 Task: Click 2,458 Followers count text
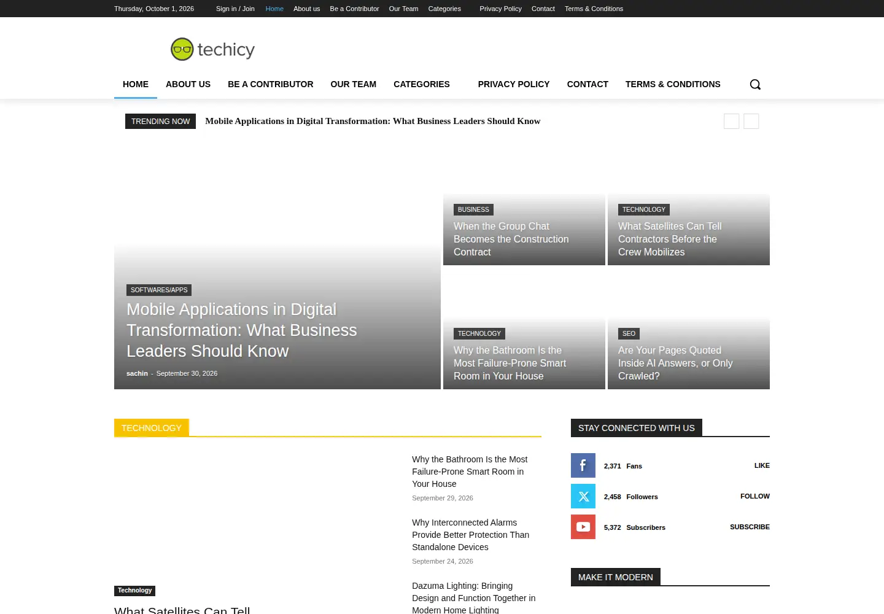[x=630, y=497]
